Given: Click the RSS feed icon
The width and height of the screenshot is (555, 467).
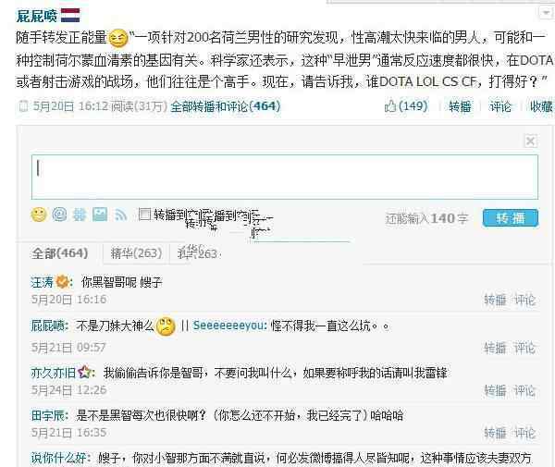Looking at the screenshot, I should tap(120, 215).
